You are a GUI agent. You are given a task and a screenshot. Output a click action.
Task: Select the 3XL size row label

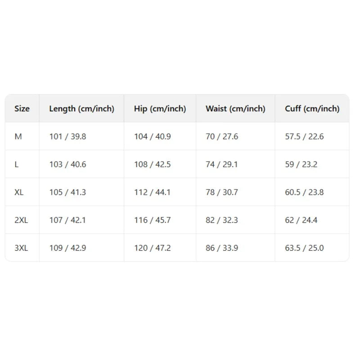pos(21,248)
